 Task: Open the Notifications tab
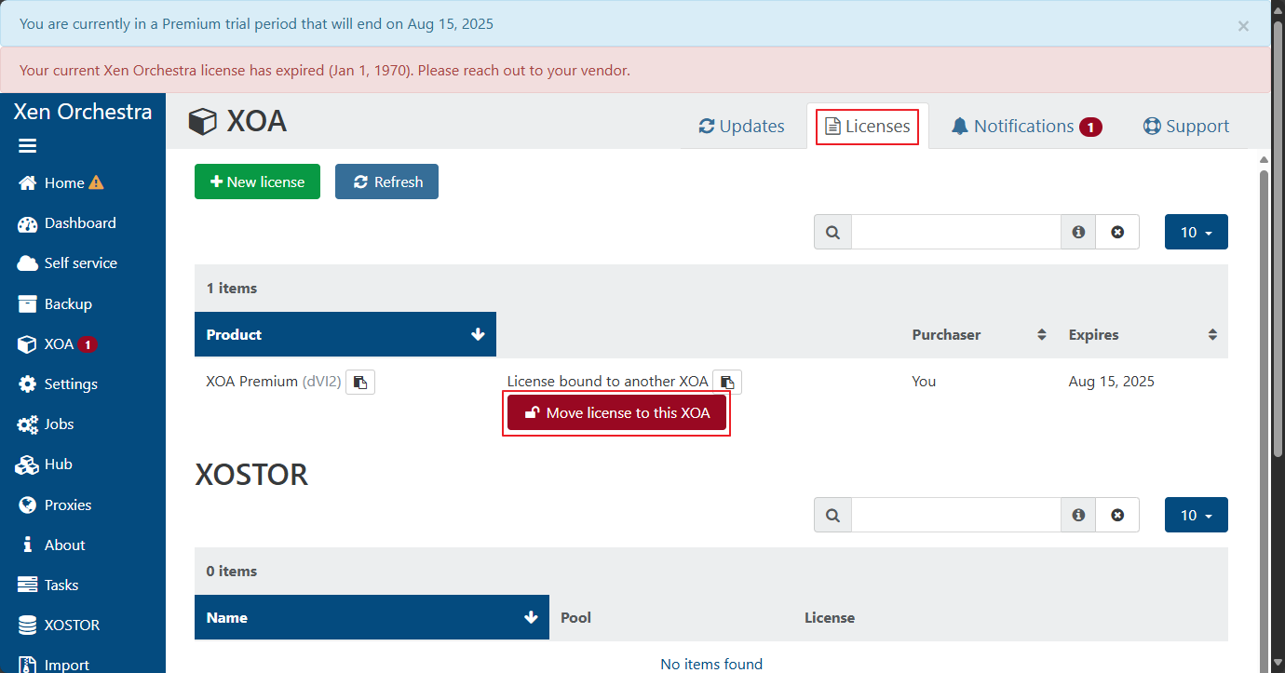click(1026, 127)
